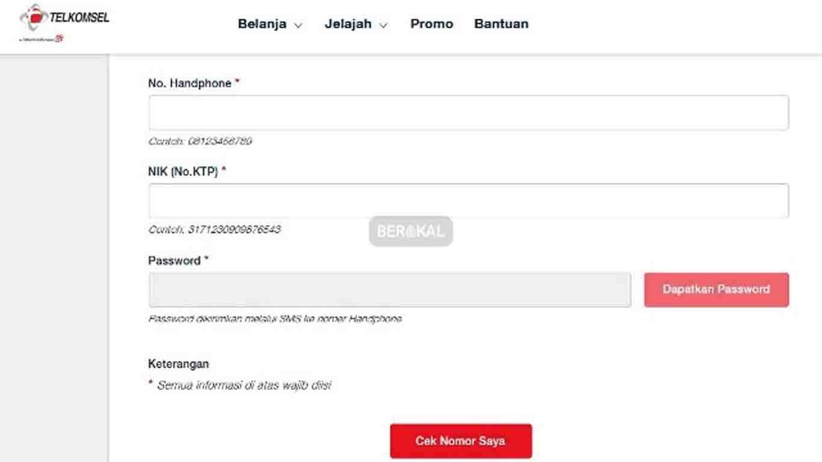Viewport: 822px width, 462px height.
Task: Open the Belanja navigation menu
Action: (x=263, y=24)
